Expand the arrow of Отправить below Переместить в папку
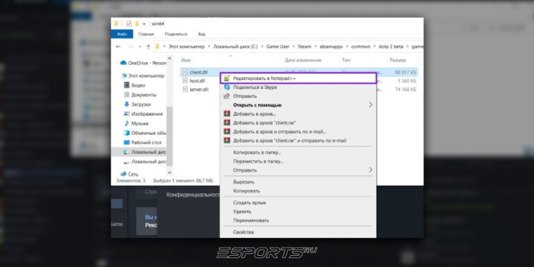Viewport: 534px width, 267px height. point(371,170)
